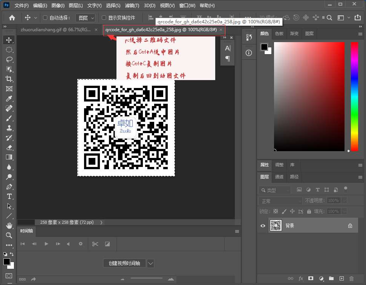The image size is (366, 285).
Task: Click the delete layer trash icon
Action: 351,279
